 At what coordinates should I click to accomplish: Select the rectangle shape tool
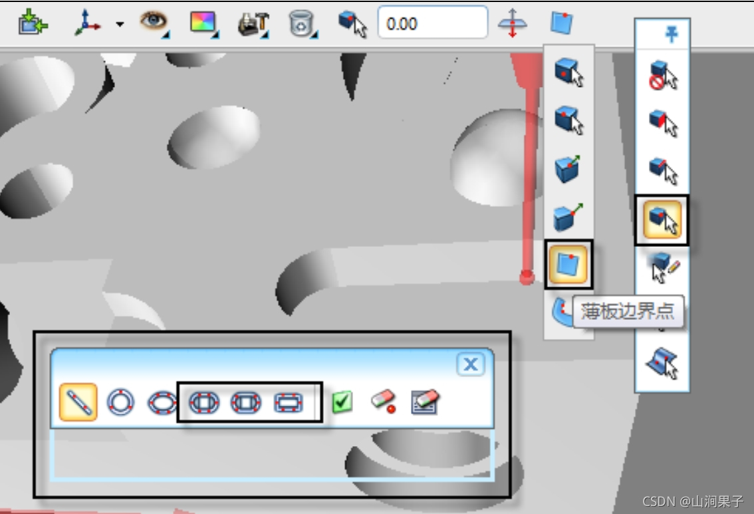(x=288, y=402)
